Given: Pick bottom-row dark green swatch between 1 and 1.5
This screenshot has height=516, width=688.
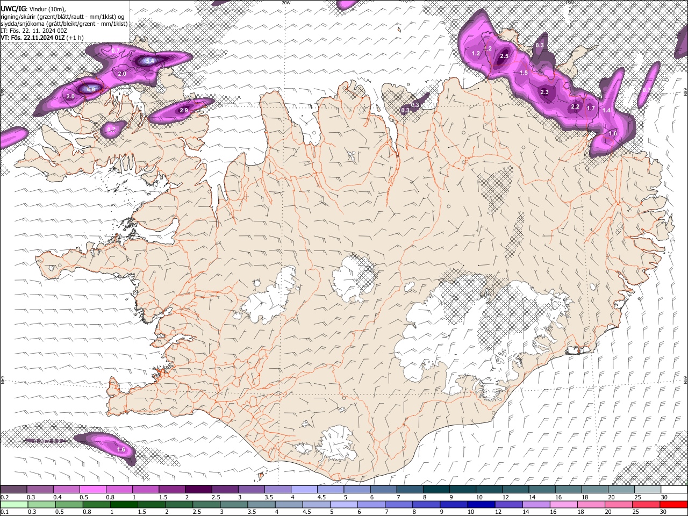Looking at the screenshot, I should click(x=124, y=504).
